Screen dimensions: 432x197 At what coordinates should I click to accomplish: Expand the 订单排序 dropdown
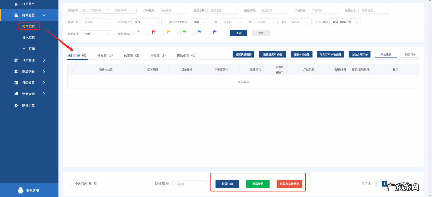(345, 22)
